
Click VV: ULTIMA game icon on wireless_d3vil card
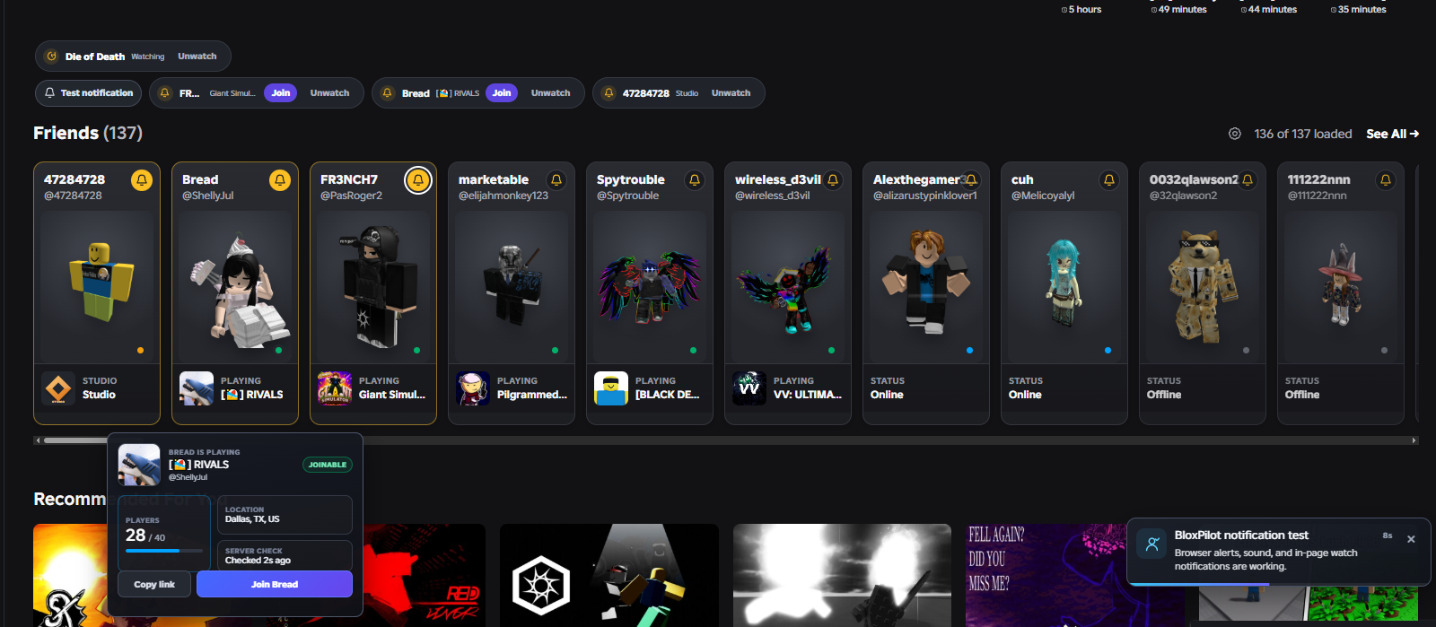click(x=749, y=388)
